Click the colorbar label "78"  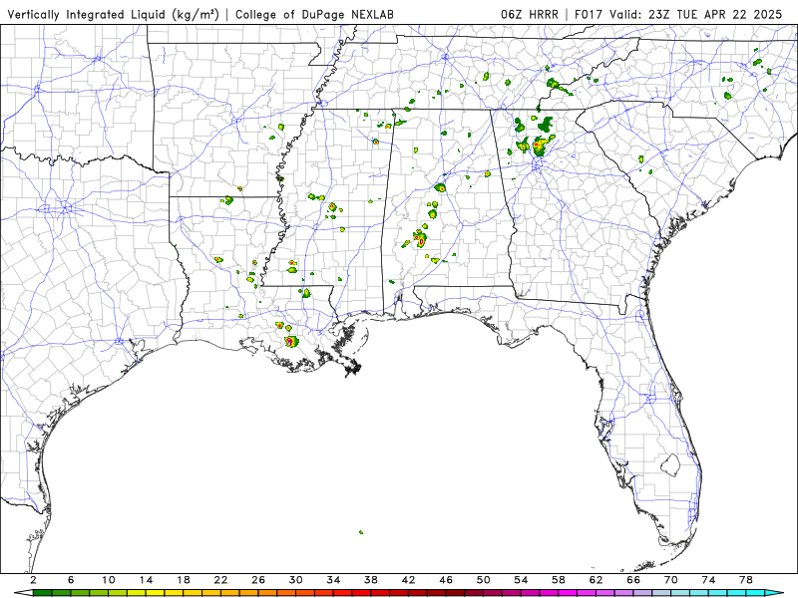[746, 580]
